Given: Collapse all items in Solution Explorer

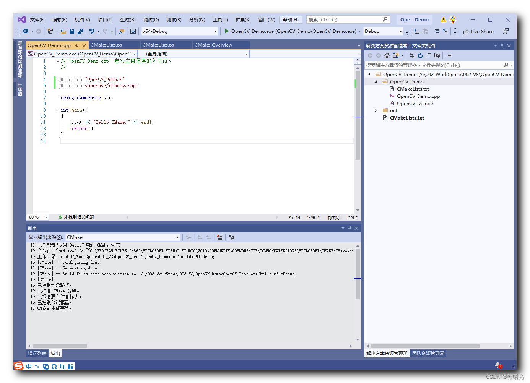Looking at the screenshot, I should tap(429, 55).
